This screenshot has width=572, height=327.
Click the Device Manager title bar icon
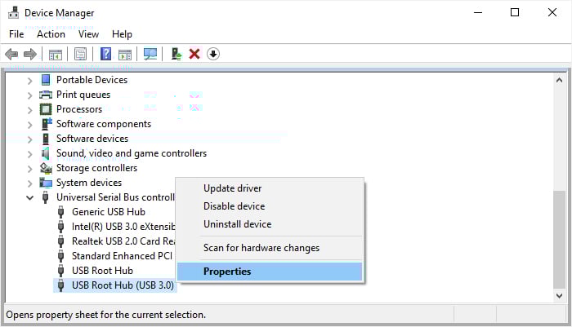(x=14, y=13)
